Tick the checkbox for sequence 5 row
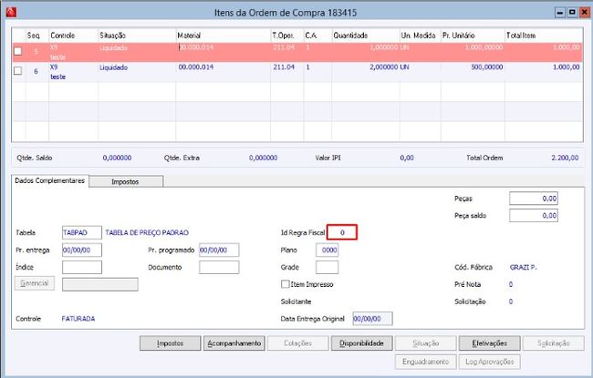 [17, 51]
